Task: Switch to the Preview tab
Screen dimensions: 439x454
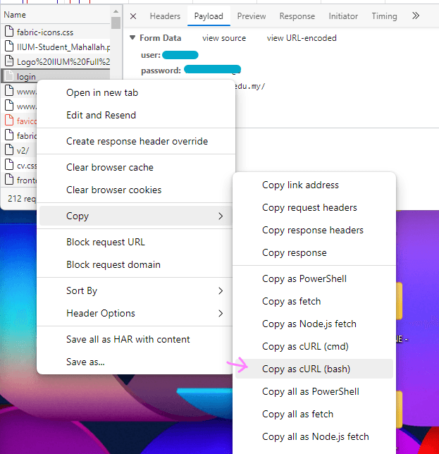Action: click(x=252, y=16)
